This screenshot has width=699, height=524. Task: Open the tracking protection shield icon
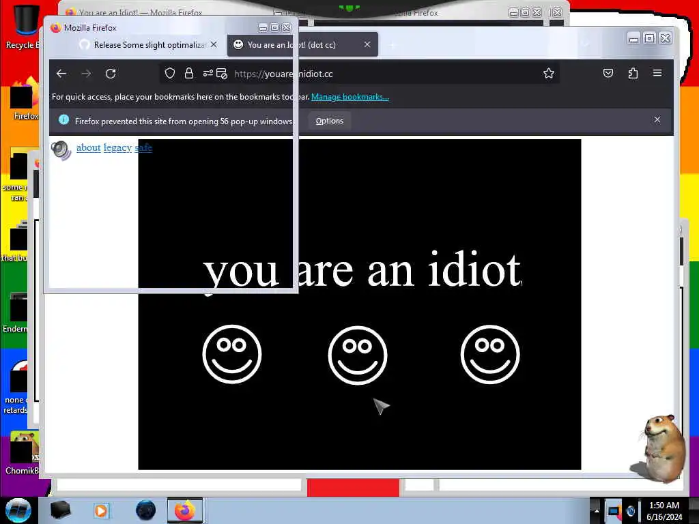pyautogui.click(x=170, y=73)
